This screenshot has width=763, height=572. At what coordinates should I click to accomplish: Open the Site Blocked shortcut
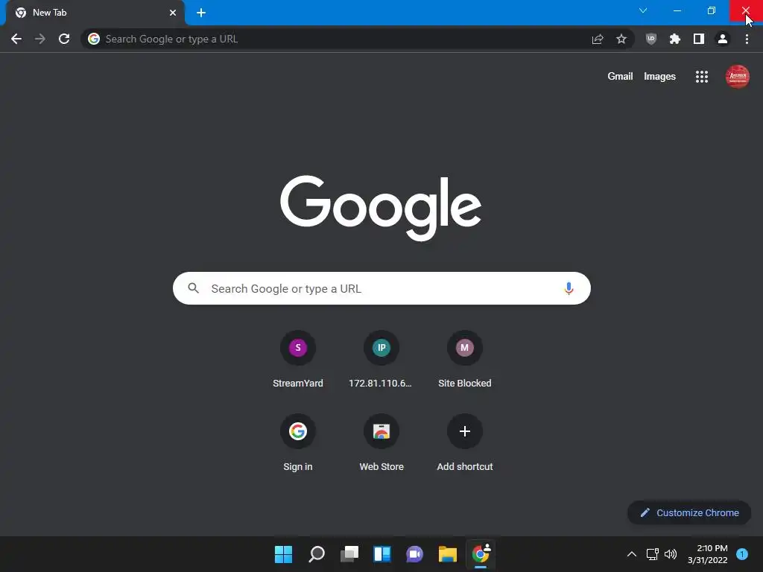[465, 360]
